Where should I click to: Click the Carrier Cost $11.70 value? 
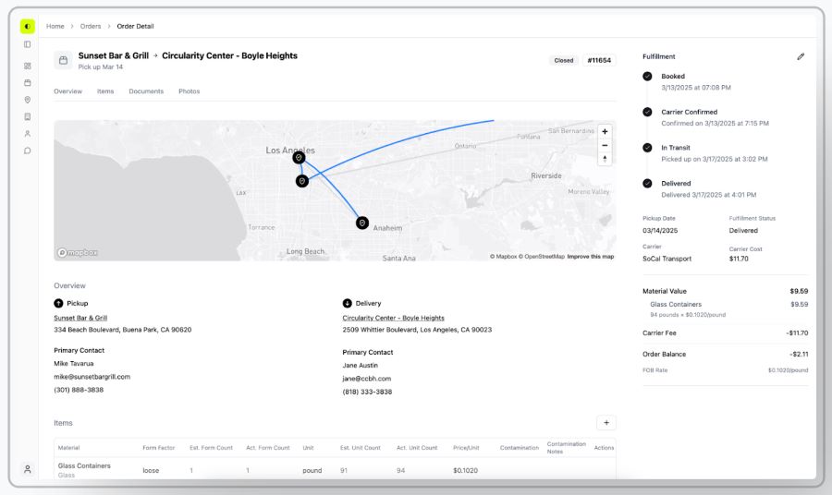739,259
